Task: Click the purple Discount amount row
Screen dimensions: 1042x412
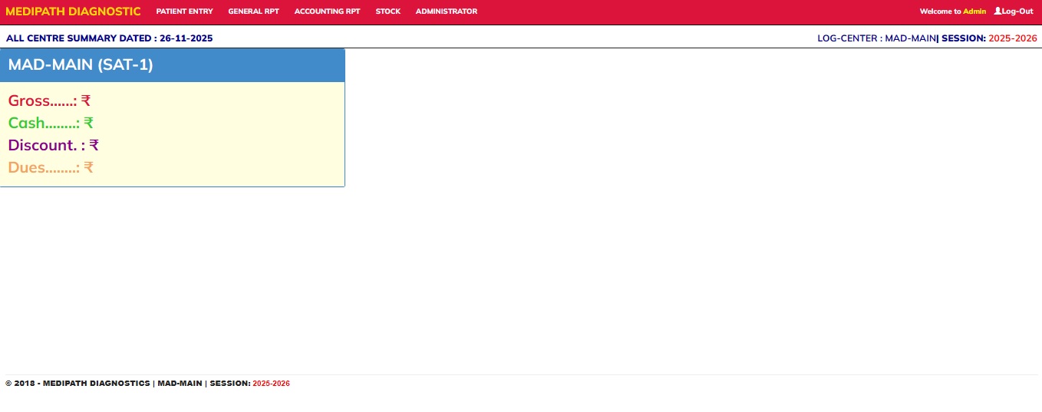Action: coord(53,145)
